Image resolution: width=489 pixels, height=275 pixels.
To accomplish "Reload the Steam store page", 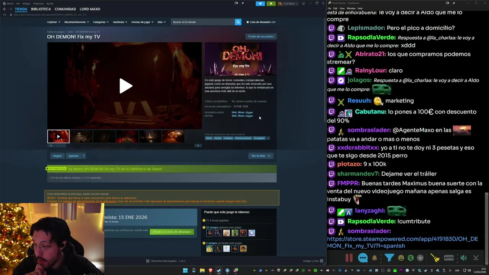I will click(5, 15).
